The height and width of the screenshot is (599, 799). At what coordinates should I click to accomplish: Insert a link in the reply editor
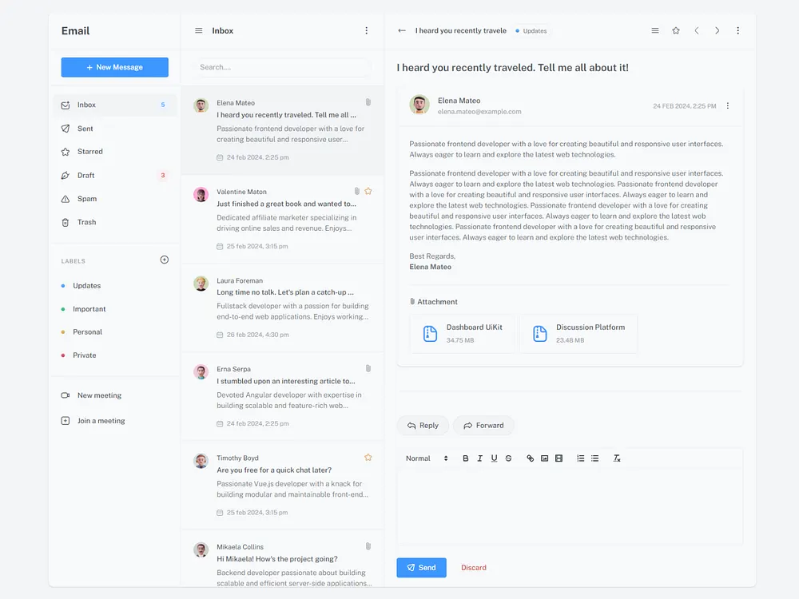[x=529, y=458]
